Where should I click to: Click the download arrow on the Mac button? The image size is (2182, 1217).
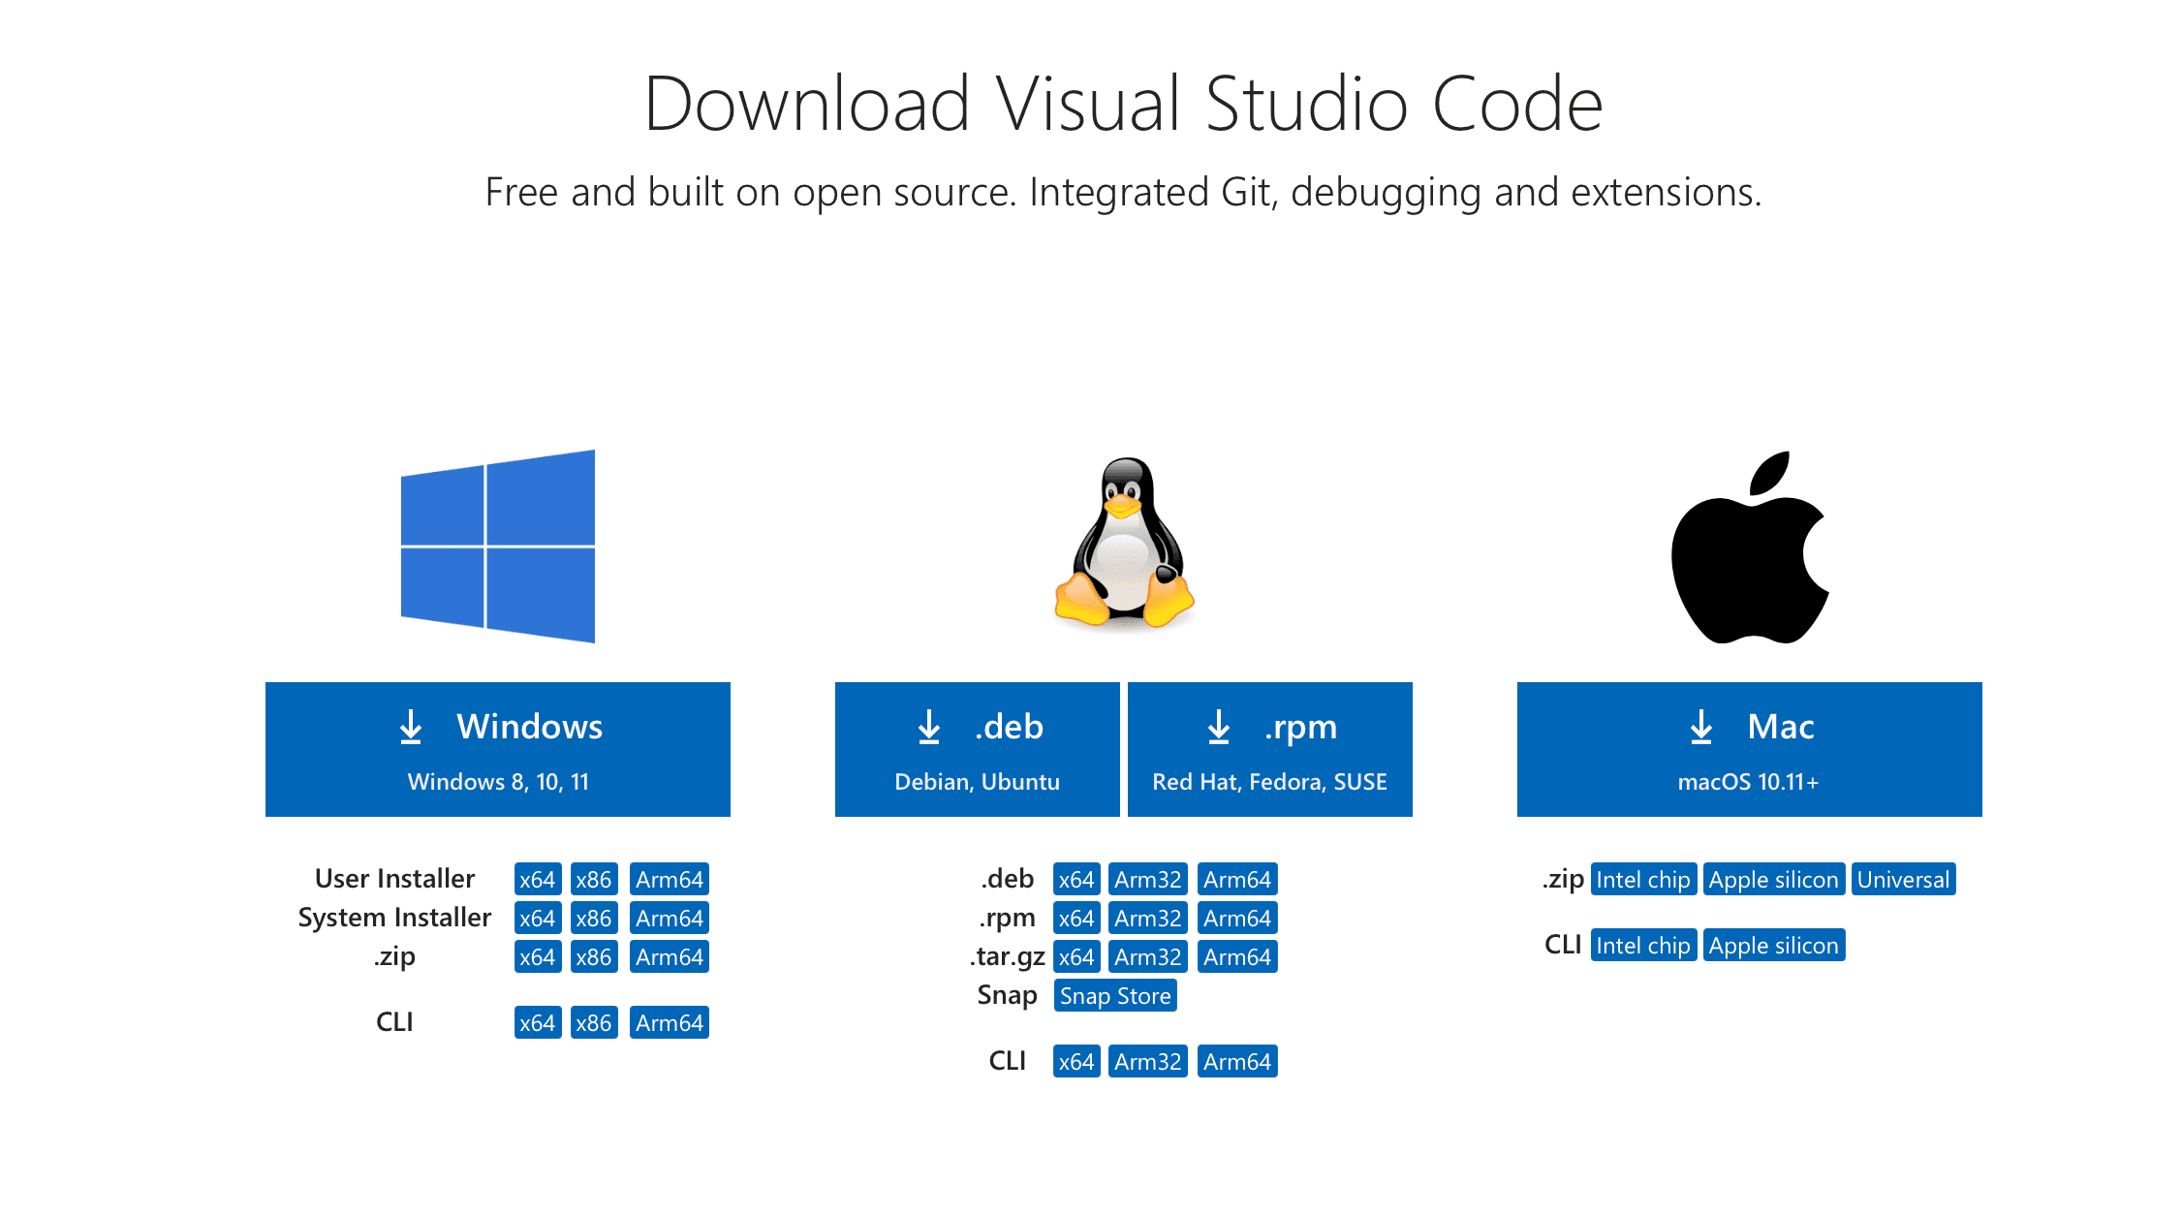coord(1699,727)
